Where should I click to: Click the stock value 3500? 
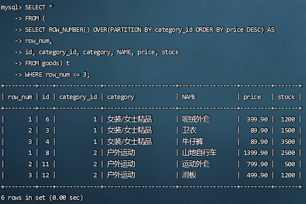288,142
